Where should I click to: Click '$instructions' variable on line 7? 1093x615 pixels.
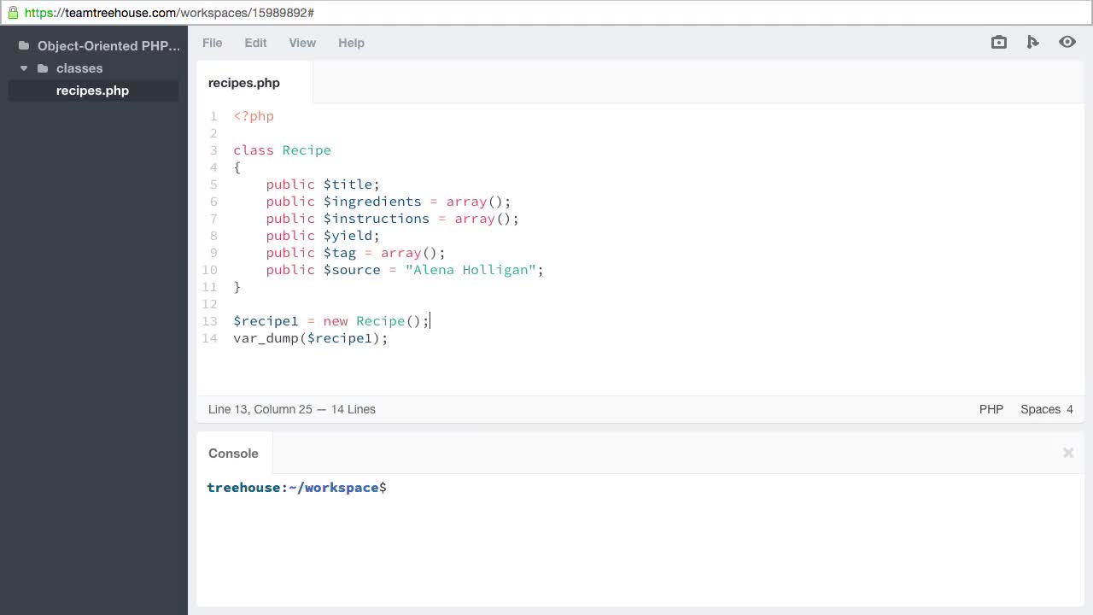tap(377, 219)
